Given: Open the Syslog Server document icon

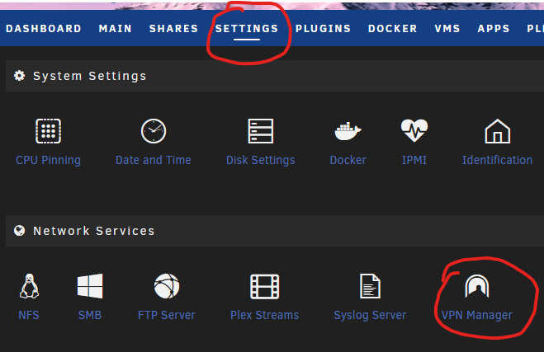Looking at the screenshot, I should (x=370, y=286).
